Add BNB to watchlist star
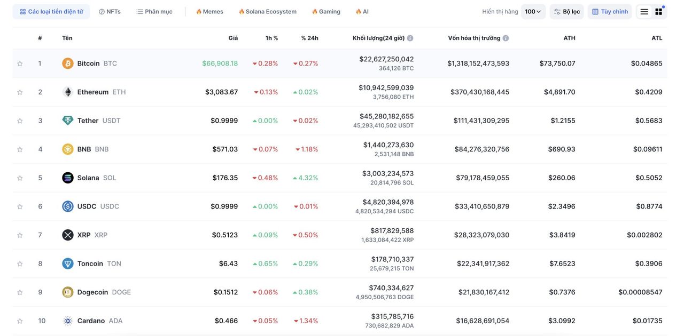This screenshot has height=336, width=684. 20,149
